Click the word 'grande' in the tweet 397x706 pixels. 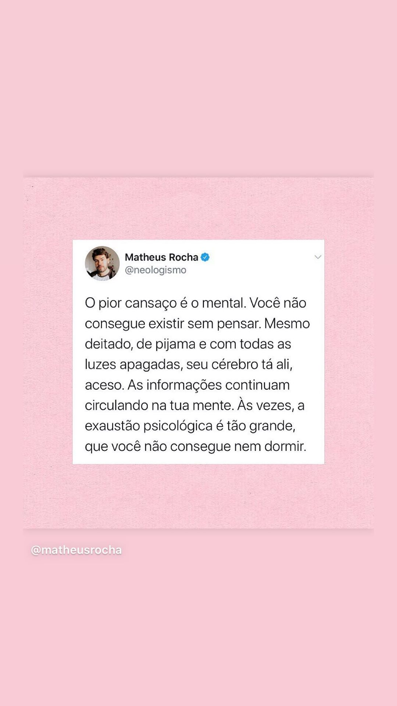pos(271,426)
